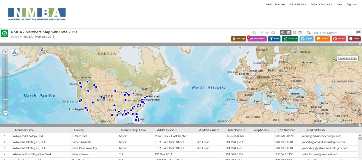Focus the Find in this Dataset field
Viewport: 362px width, 160px height.
coord(333,32)
